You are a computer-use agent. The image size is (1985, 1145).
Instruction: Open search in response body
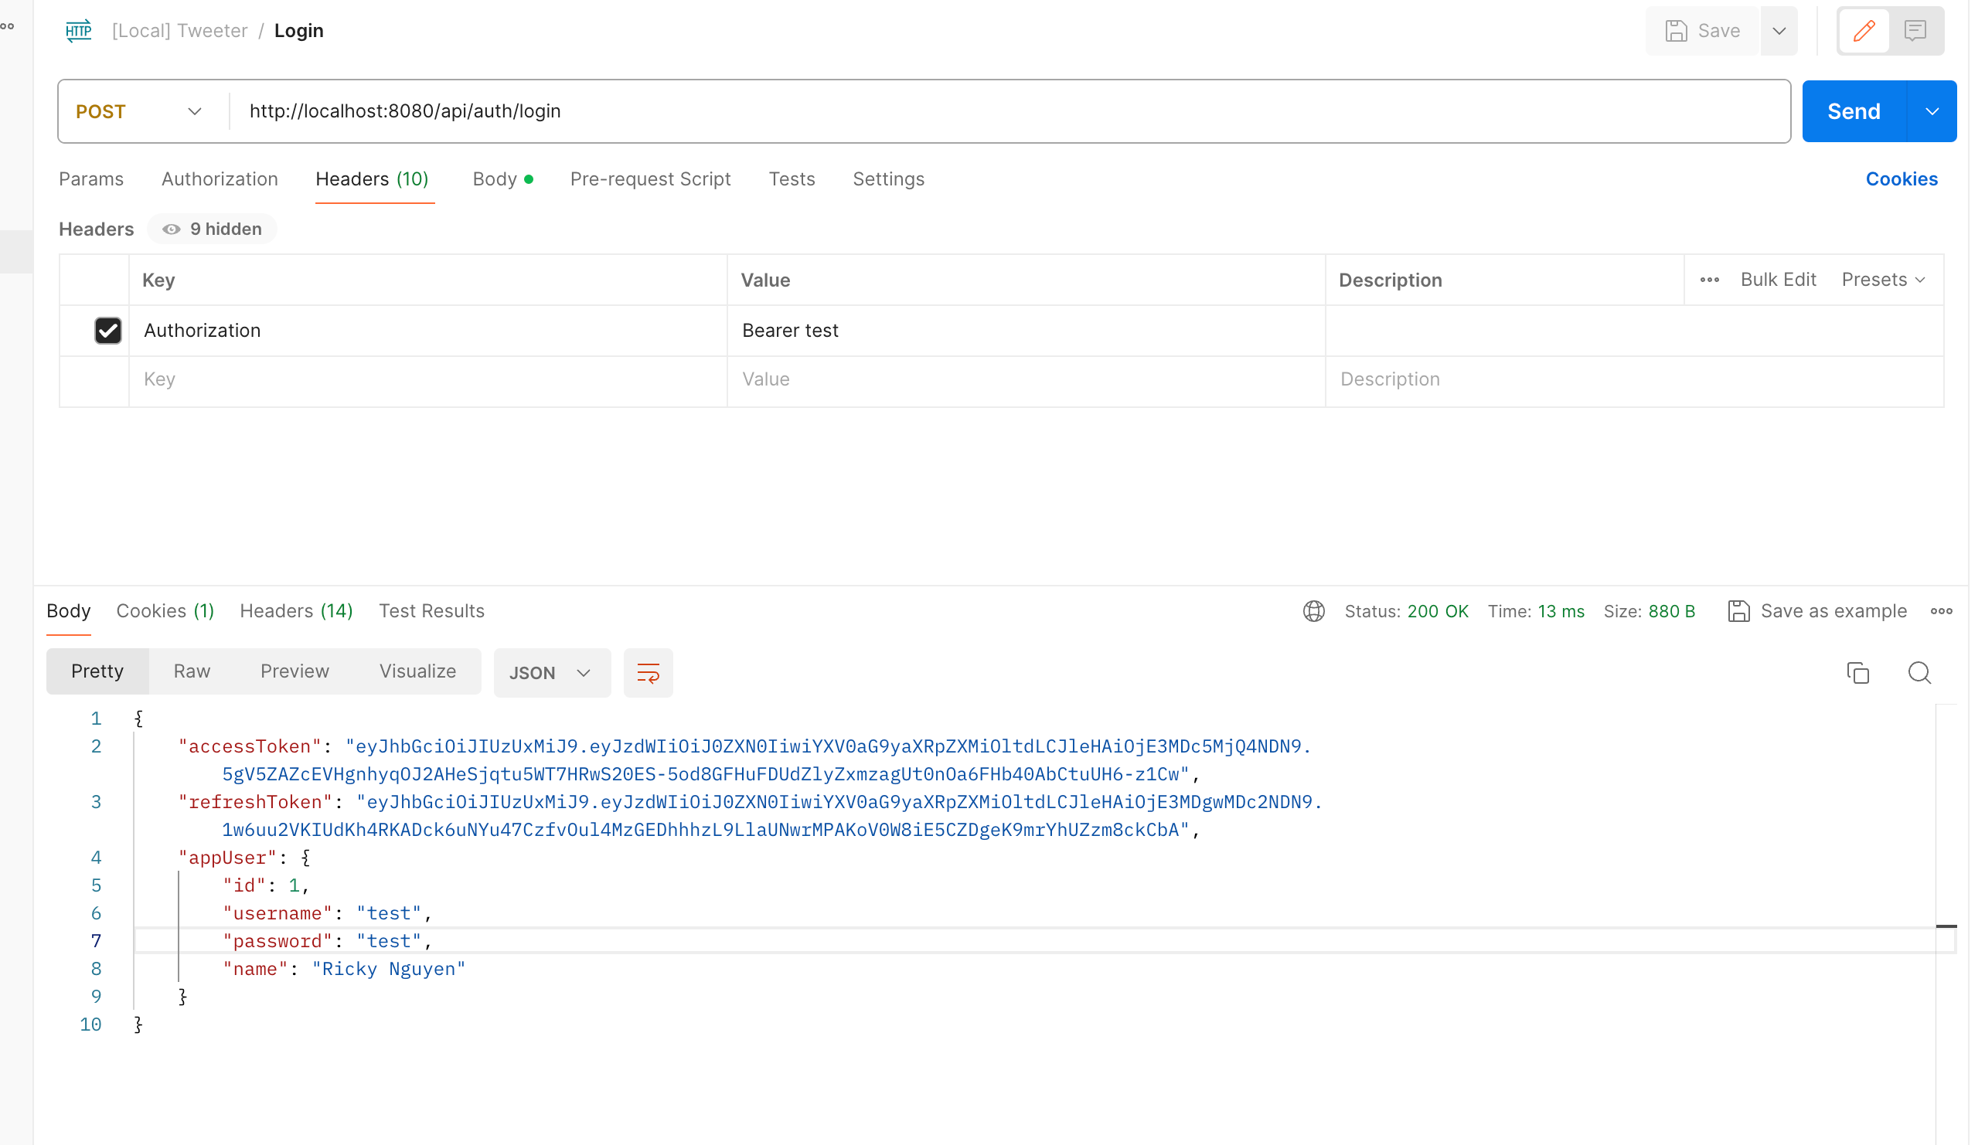pyautogui.click(x=1919, y=672)
